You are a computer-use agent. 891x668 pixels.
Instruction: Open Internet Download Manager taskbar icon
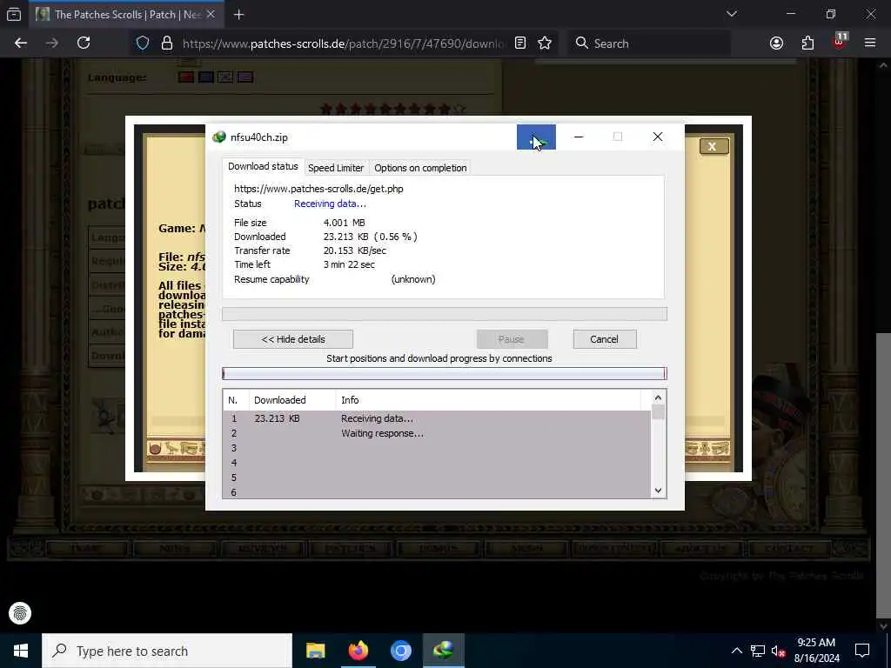click(x=443, y=651)
